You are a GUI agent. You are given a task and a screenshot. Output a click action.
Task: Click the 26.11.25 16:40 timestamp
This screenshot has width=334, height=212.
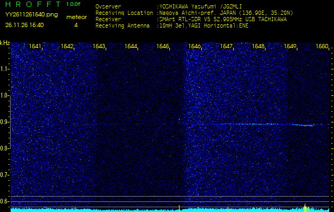[x=24, y=25]
